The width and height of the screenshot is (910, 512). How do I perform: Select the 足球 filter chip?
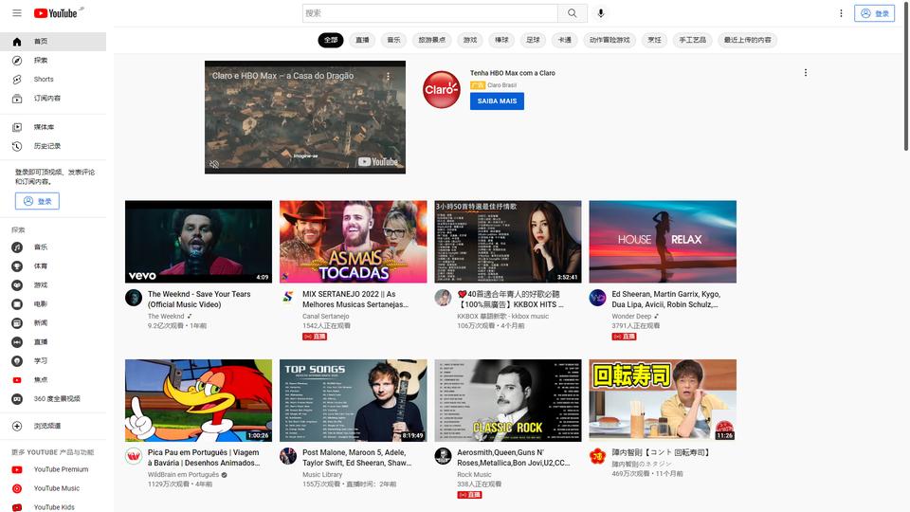(x=533, y=40)
